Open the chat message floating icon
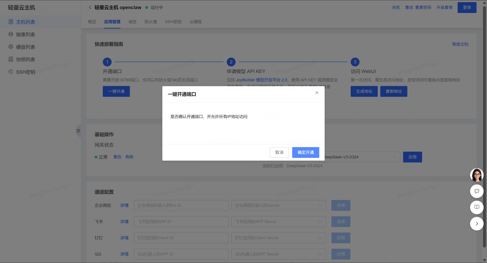487x263 pixels. click(477, 191)
